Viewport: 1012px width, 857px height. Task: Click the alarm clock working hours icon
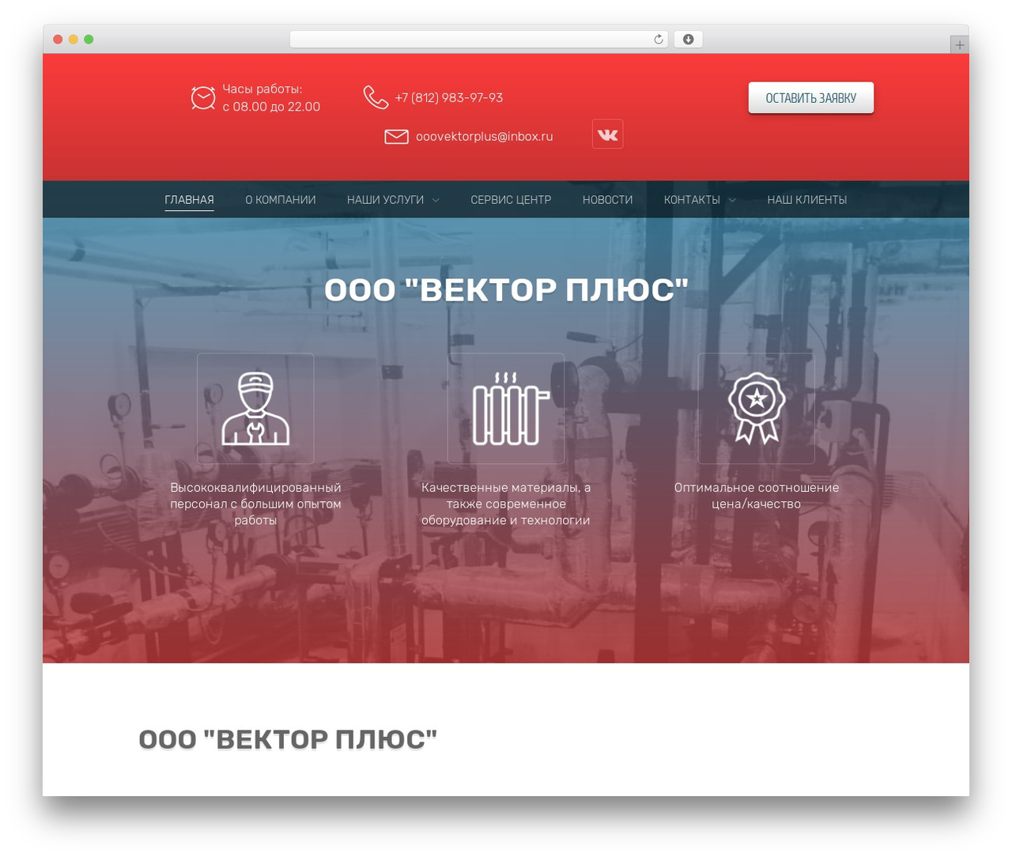203,98
